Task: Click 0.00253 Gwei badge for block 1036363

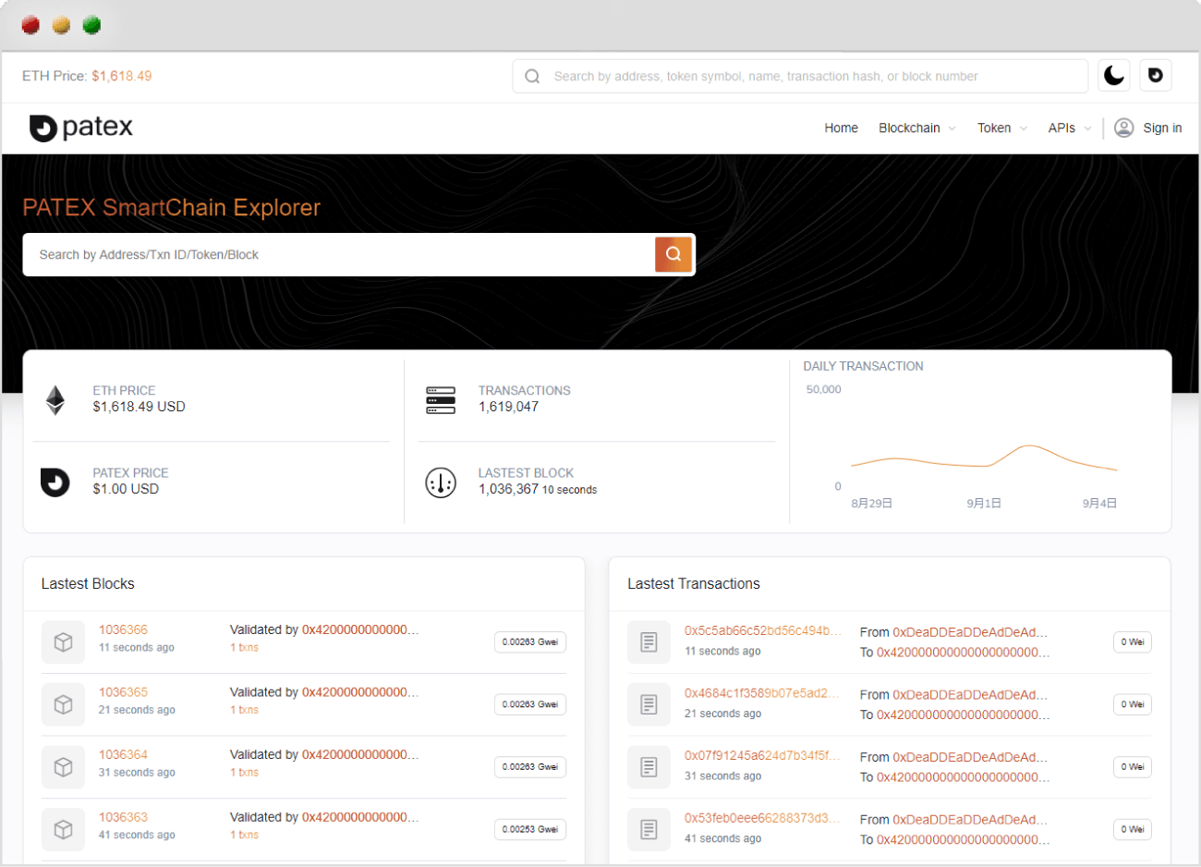Action: (x=530, y=829)
